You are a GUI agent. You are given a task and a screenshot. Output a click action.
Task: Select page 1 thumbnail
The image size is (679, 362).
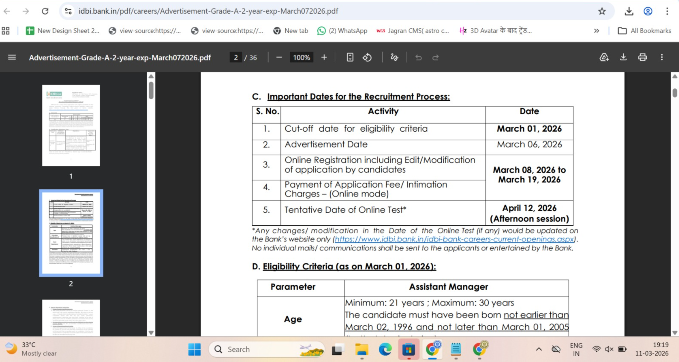71,125
